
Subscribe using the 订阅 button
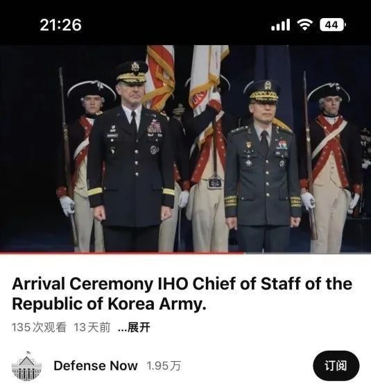coord(336,366)
